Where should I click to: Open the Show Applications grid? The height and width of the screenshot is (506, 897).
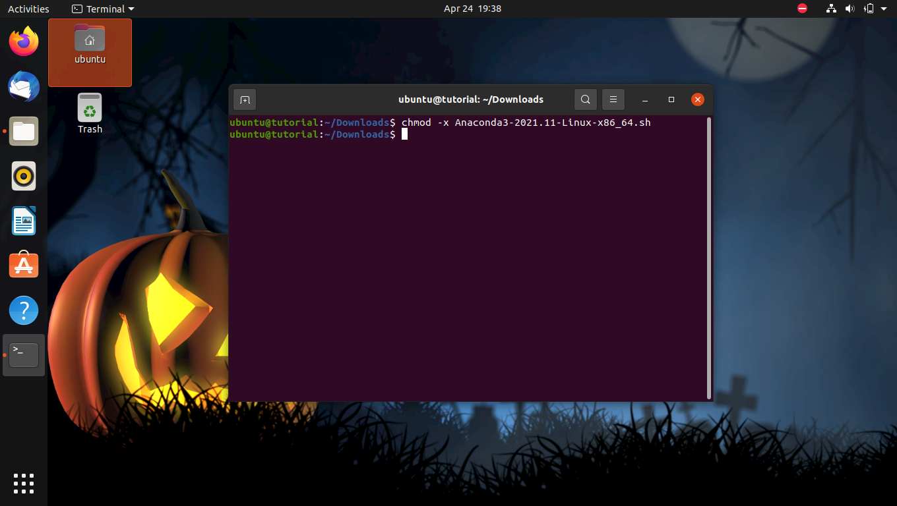point(24,483)
